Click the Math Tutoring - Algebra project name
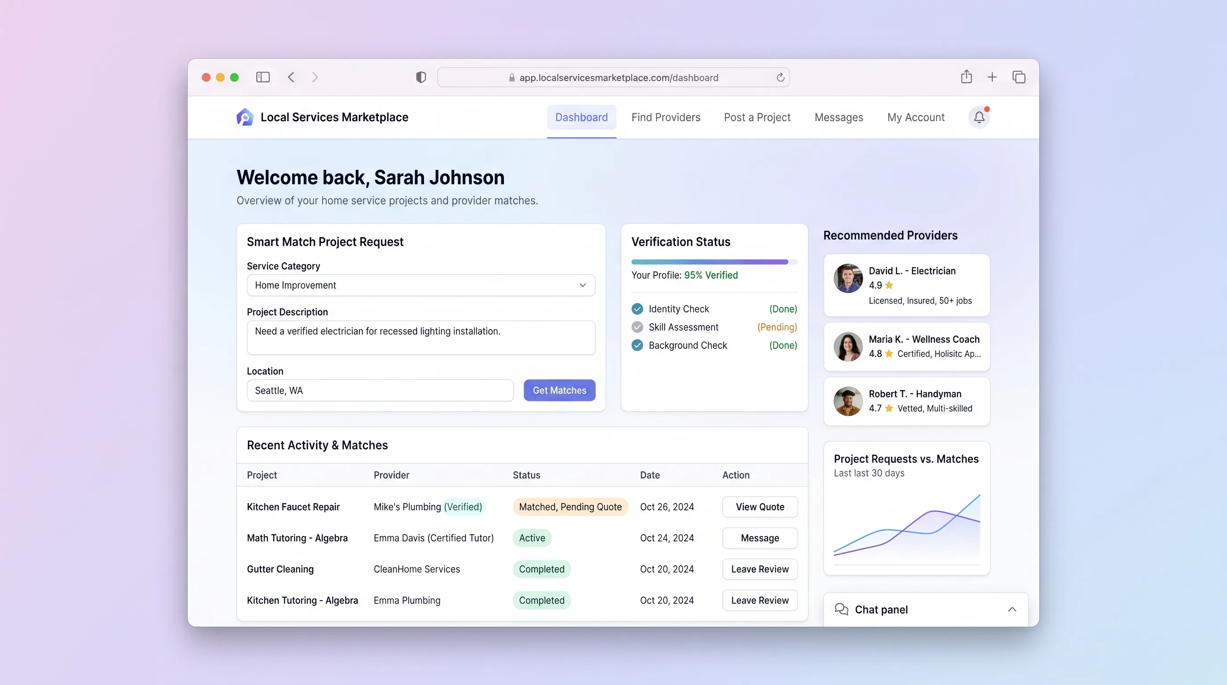 pyautogui.click(x=297, y=538)
